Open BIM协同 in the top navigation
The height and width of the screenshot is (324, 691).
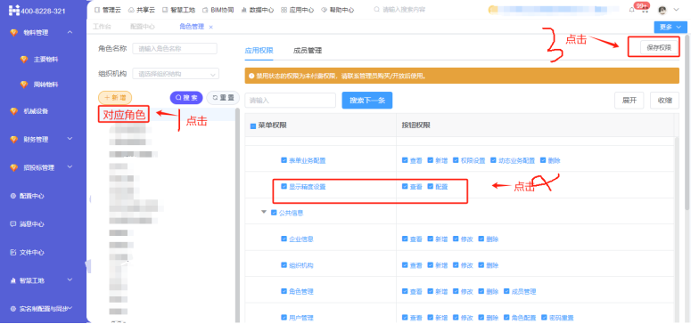click(x=218, y=10)
